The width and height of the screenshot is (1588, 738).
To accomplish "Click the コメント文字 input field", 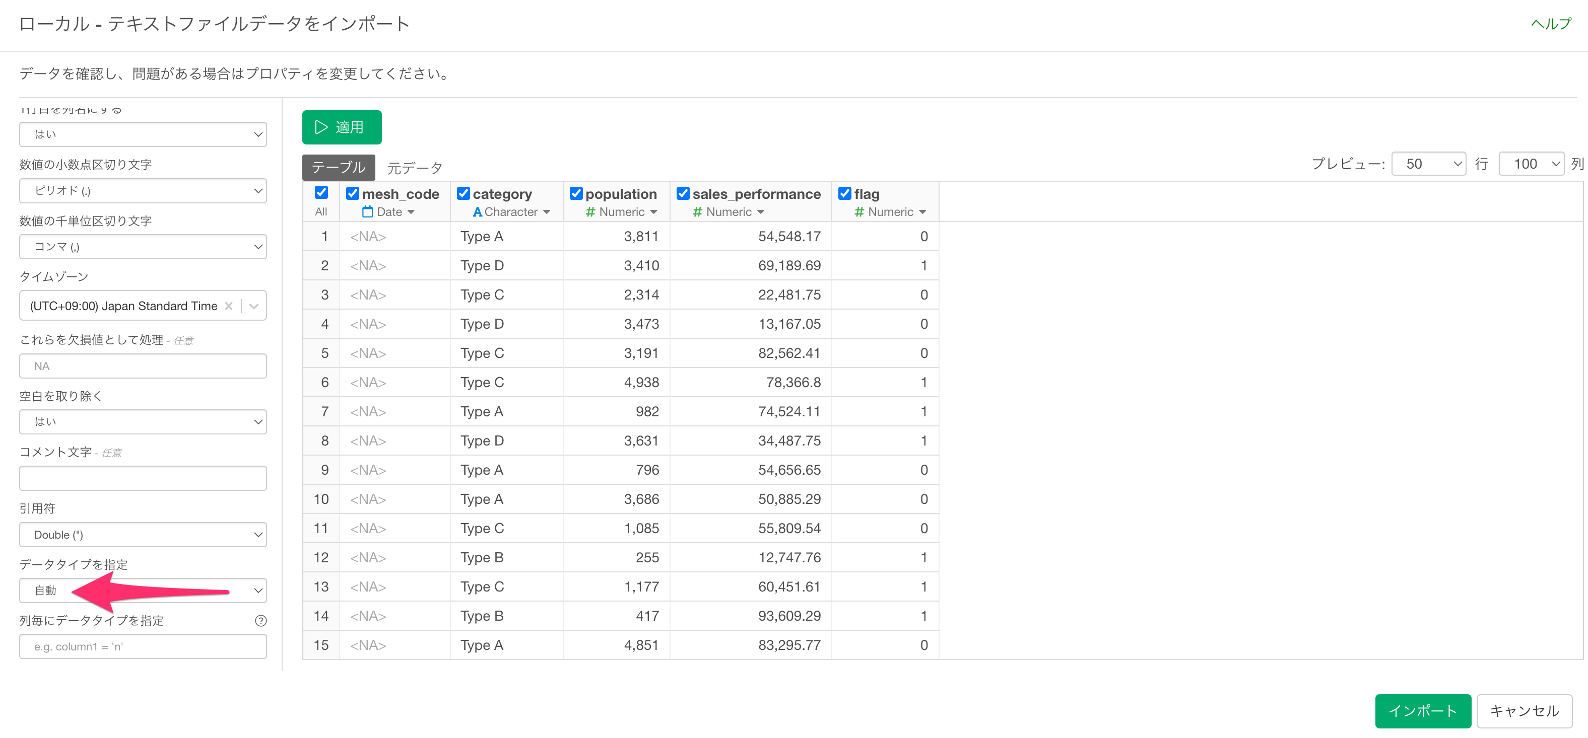I will 143,478.
